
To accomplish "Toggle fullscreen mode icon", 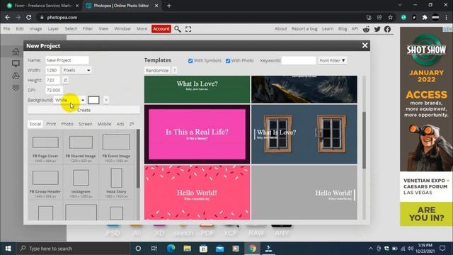I will coord(188,29).
